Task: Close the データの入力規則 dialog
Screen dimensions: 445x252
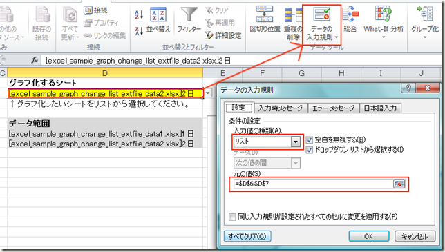Action: click(x=428, y=88)
